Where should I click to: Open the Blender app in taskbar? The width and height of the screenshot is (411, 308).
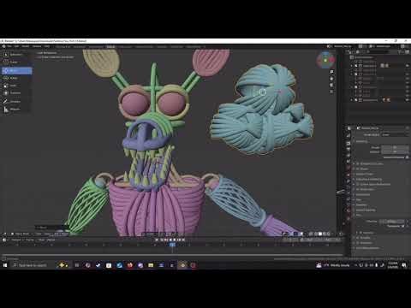[x=182, y=265]
